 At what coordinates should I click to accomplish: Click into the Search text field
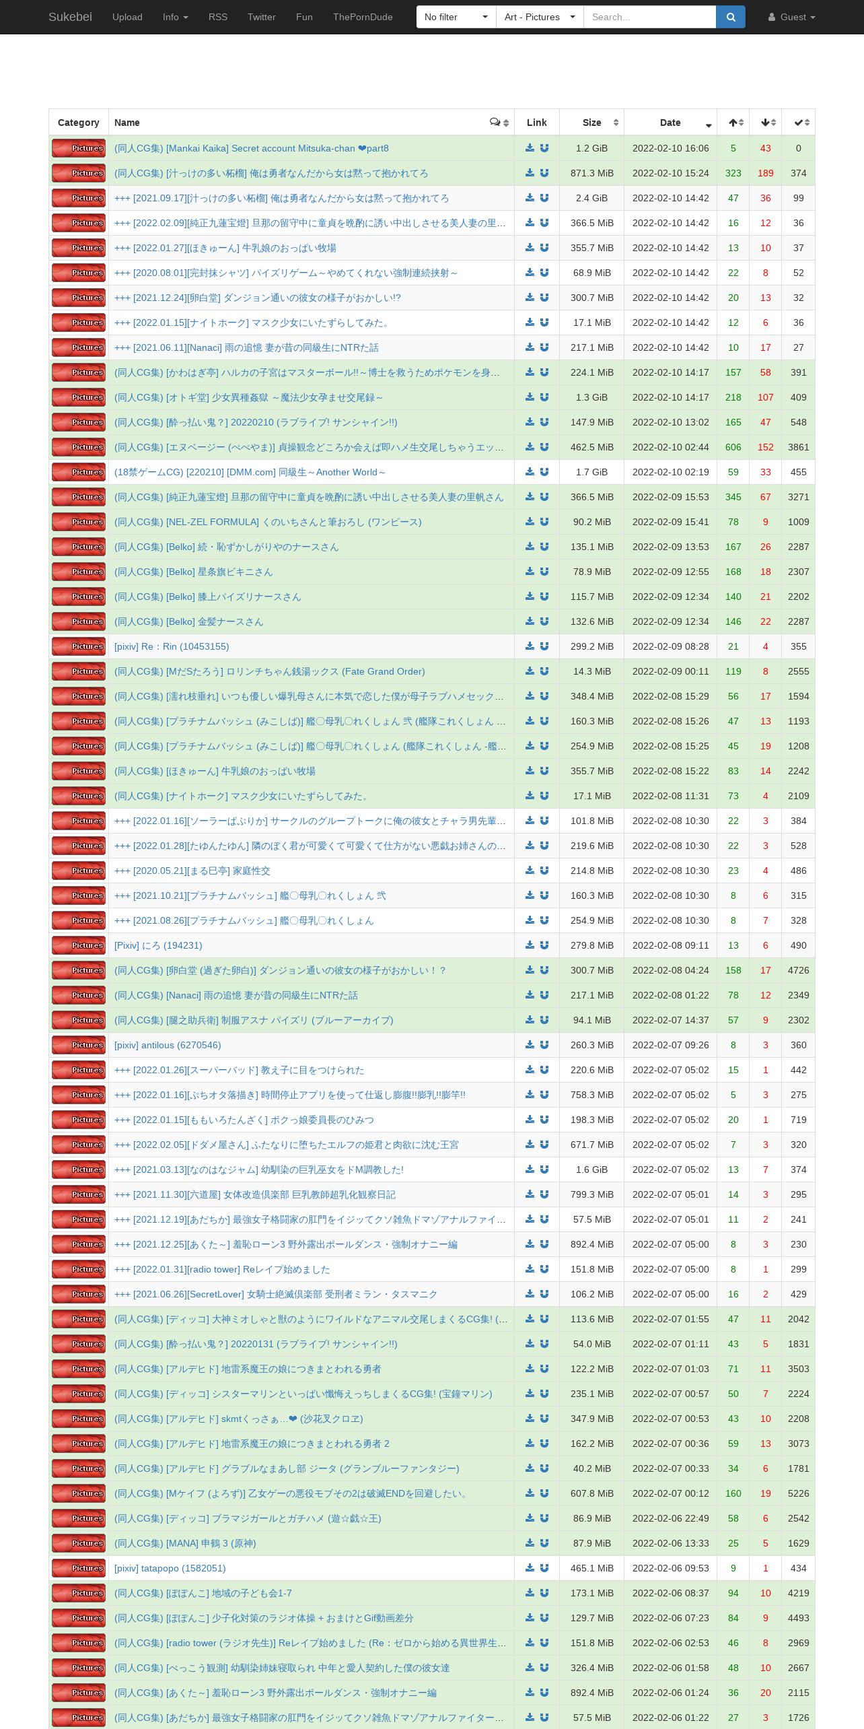650,17
